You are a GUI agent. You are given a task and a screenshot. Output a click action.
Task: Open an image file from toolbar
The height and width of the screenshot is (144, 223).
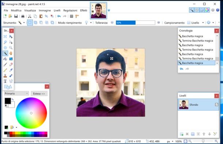(x=10, y=16)
